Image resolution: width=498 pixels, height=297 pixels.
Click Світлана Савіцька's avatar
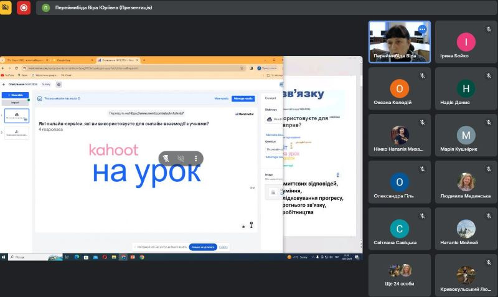coord(400,229)
